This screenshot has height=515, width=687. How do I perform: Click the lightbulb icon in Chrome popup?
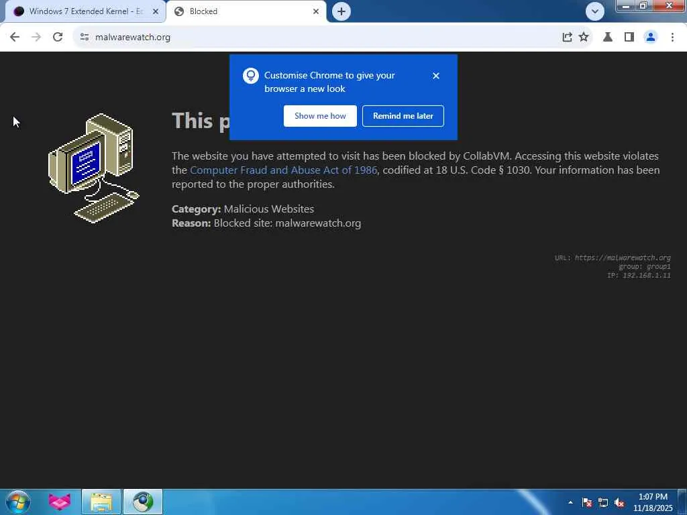(251, 76)
